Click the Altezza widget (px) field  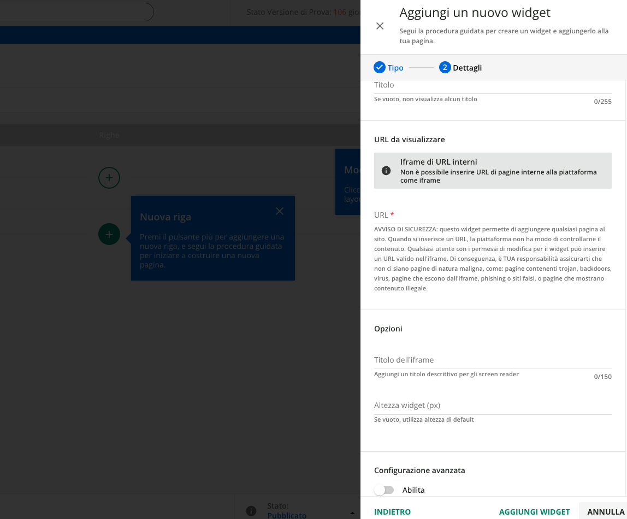pyautogui.click(x=492, y=406)
